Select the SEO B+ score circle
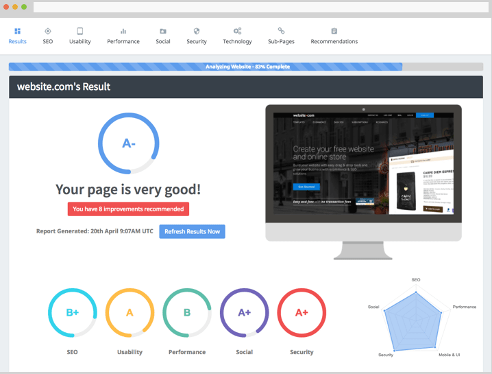Screen dimensions: 492x374 pos(72,313)
